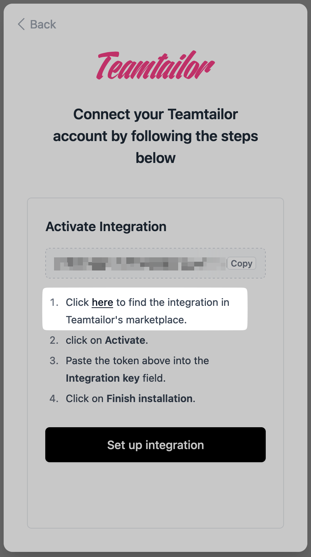The image size is (311, 557).
Task: Click 'Click on' text in step four
Action: pos(85,399)
